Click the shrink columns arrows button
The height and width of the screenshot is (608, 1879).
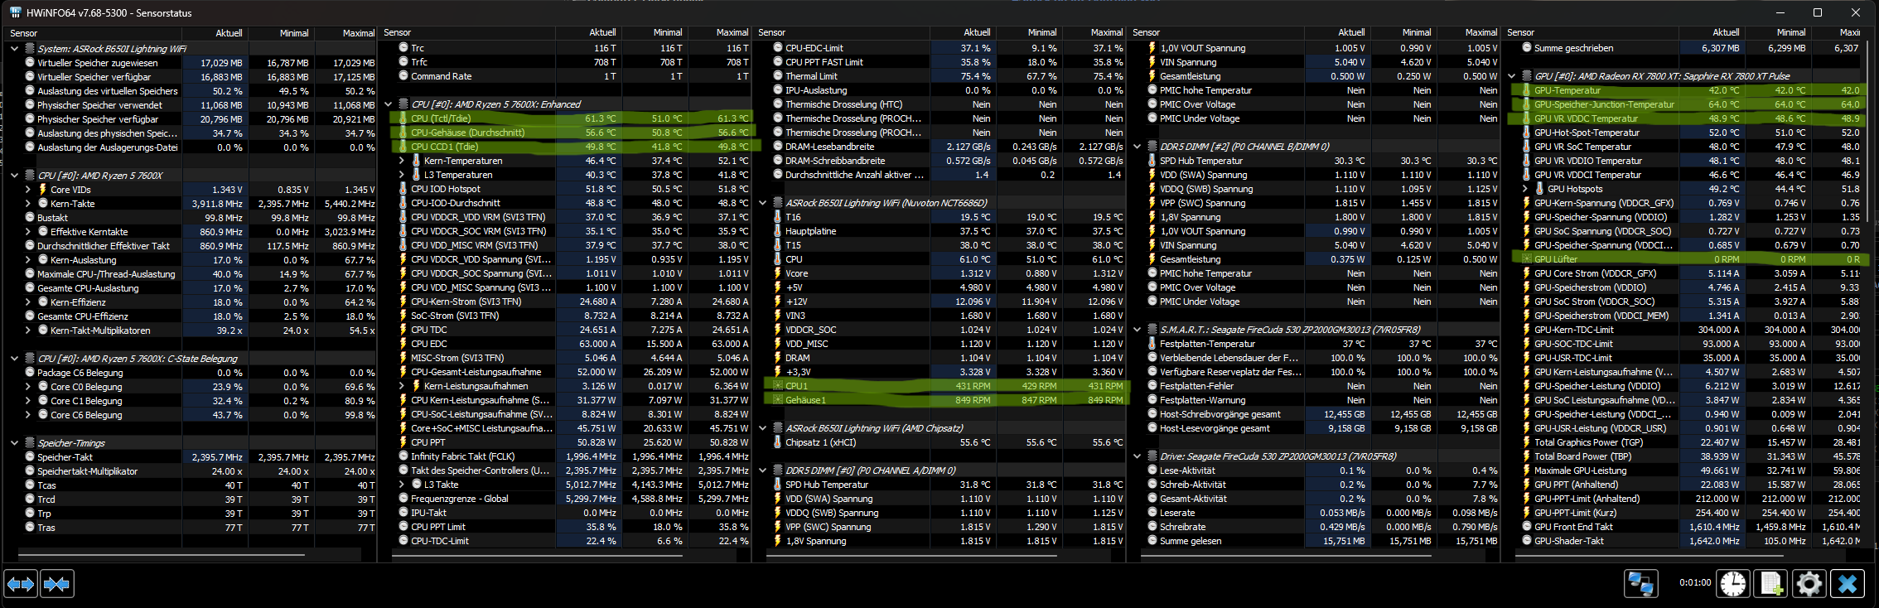pyautogui.click(x=56, y=584)
